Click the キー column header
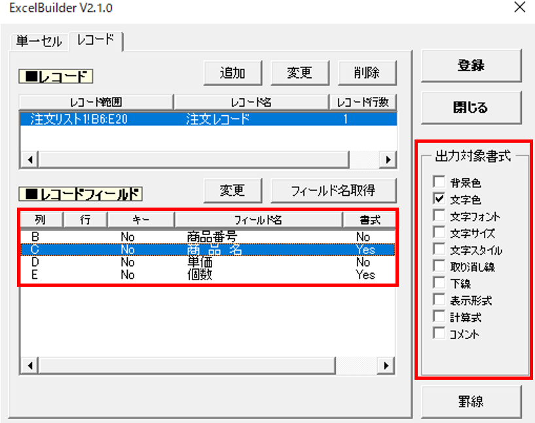The height and width of the screenshot is (423, 535). [x=141, y=220]
